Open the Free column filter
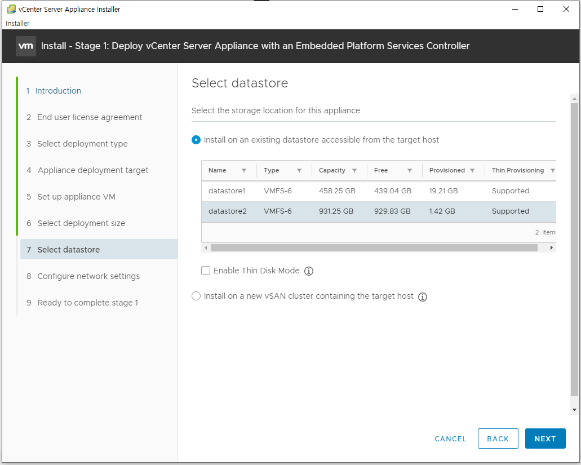The image size is (581, 465). pyautogui.click(x=410, y=171)
